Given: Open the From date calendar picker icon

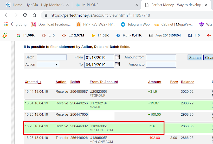Looking at the screenshot, I should [117, 57].
